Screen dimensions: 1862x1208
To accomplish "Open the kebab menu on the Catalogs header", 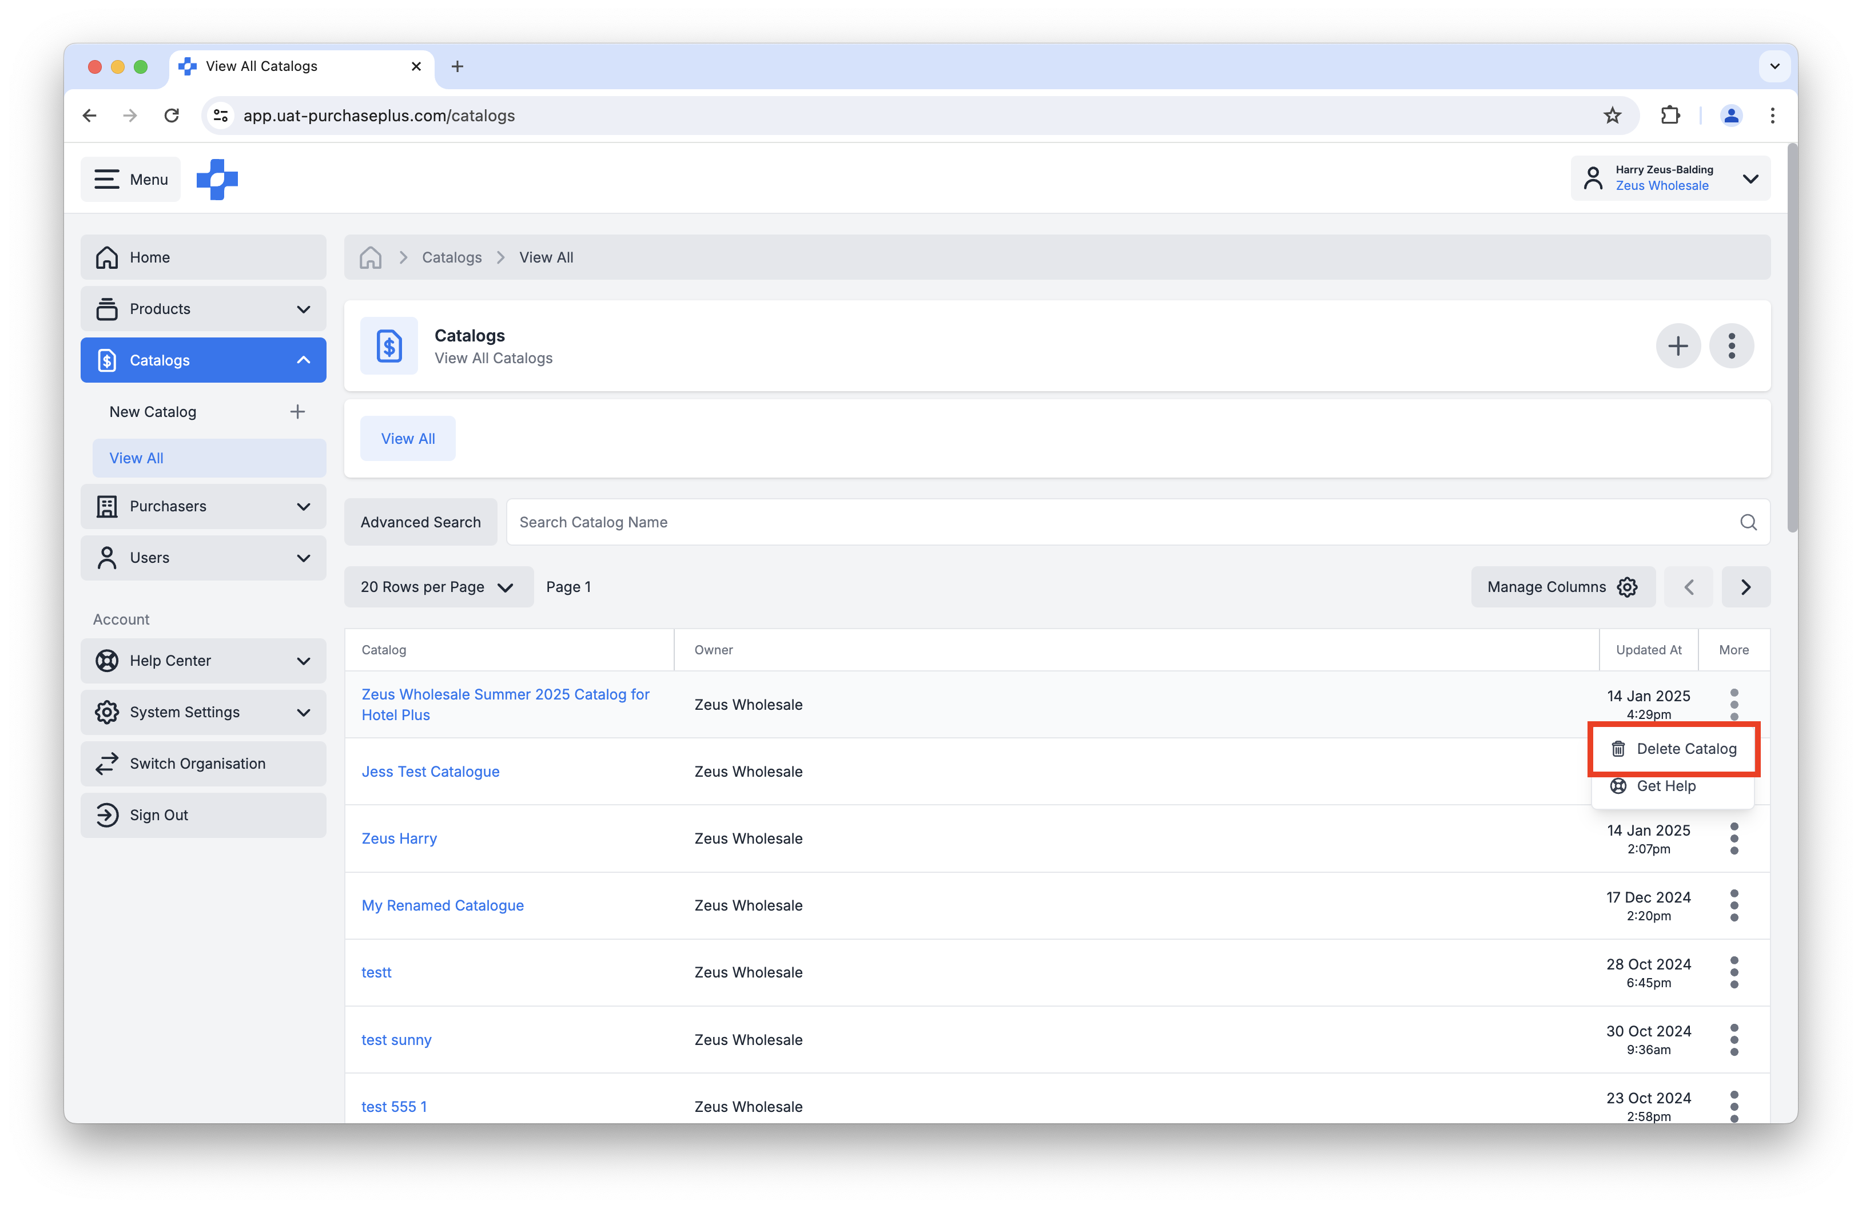I will [x=1732, y=346].
